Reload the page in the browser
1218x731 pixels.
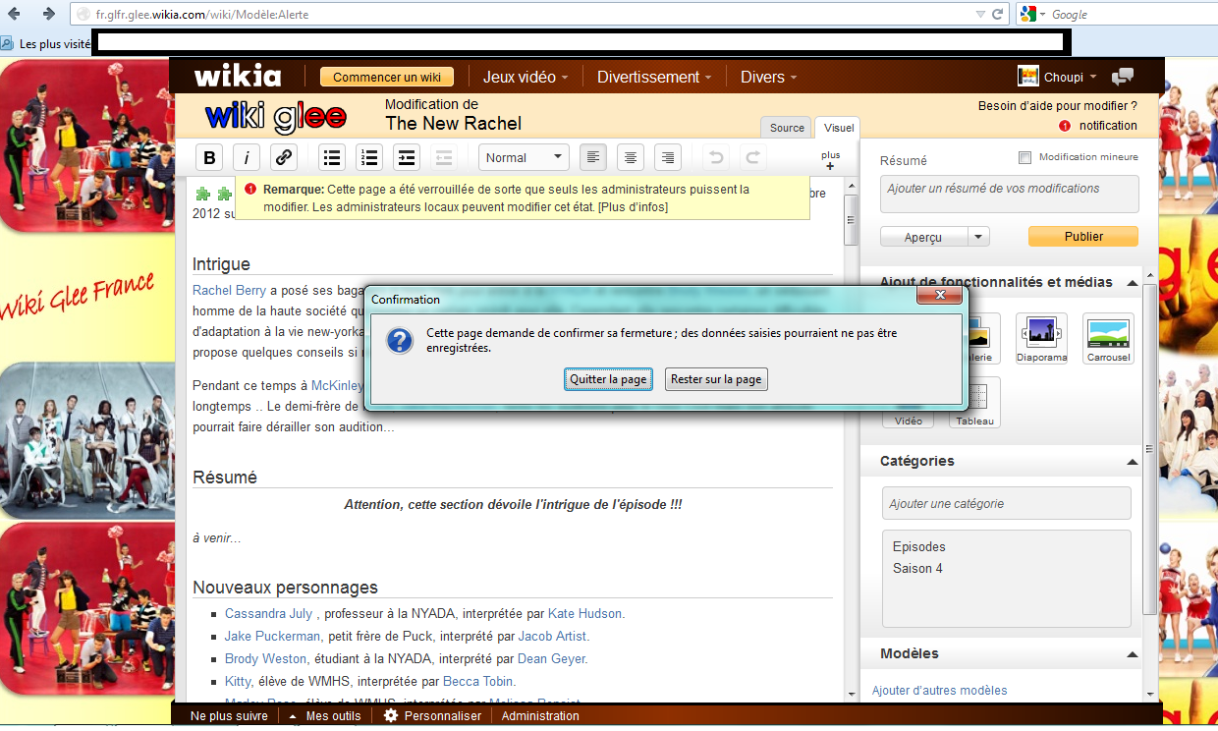point(998,14)
